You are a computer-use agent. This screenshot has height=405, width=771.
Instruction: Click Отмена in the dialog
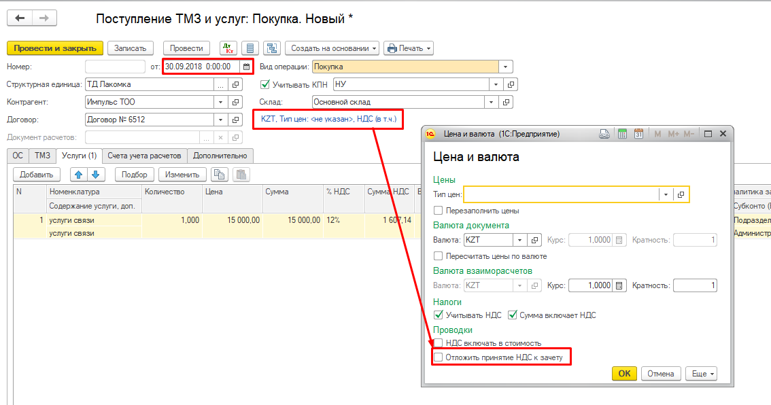[x=661, y=374]
